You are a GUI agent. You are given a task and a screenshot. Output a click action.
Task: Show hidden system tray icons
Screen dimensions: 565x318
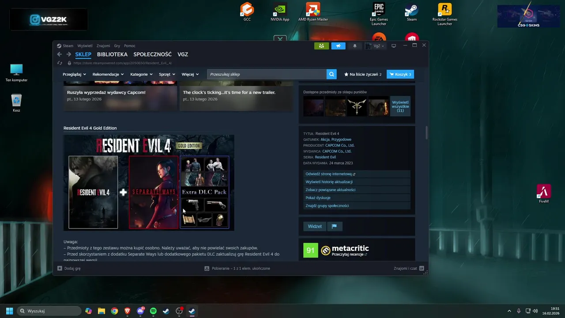pyautogui.click(x=509, y=311)
